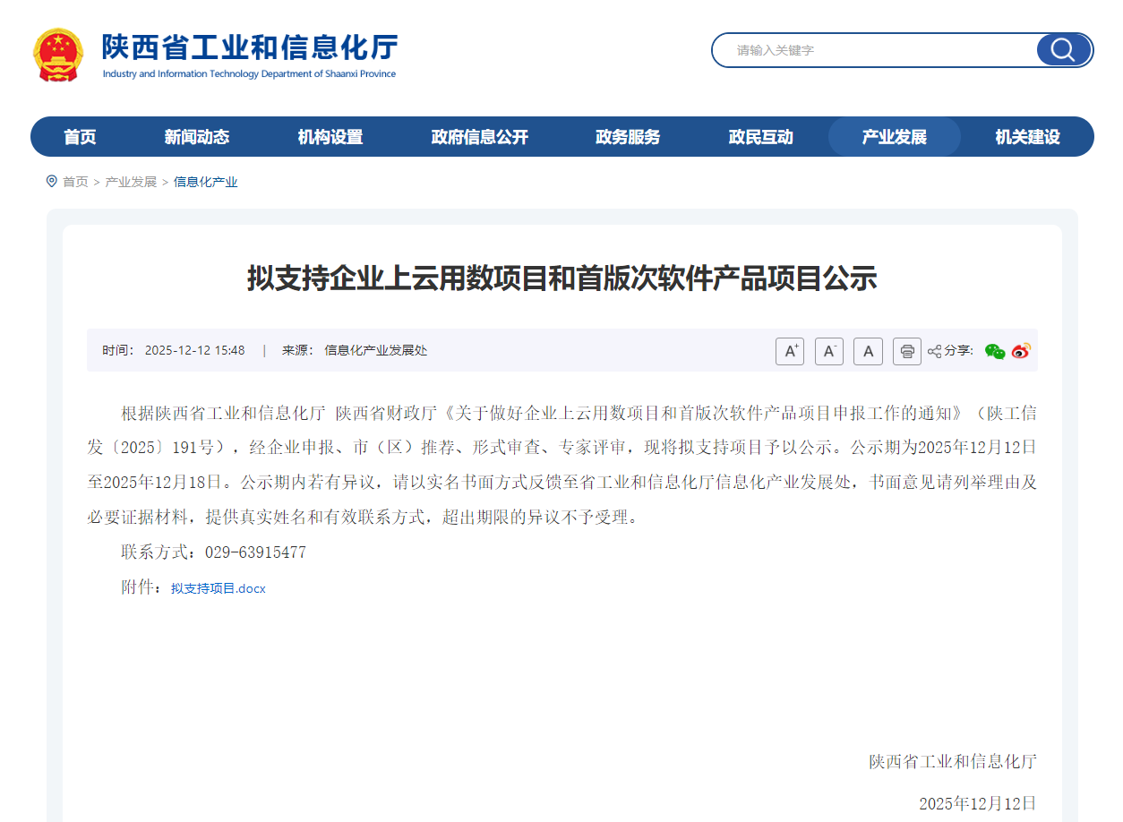
Task: Reset font size with the A icon
Action: pos(868,351)
